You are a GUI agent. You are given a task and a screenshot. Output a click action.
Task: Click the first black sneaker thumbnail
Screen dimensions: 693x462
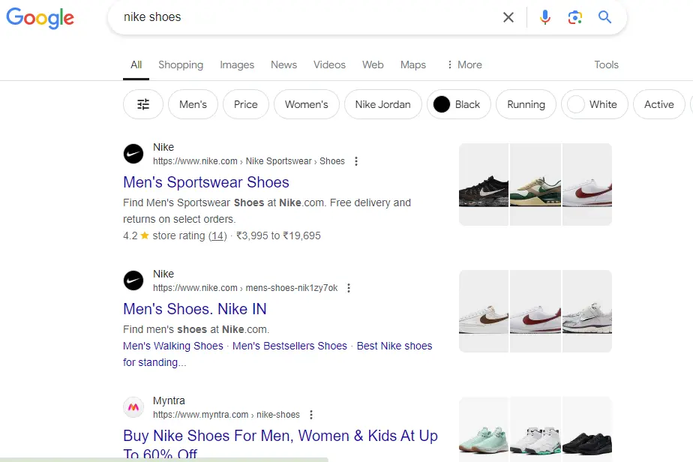tap(483, 184)
